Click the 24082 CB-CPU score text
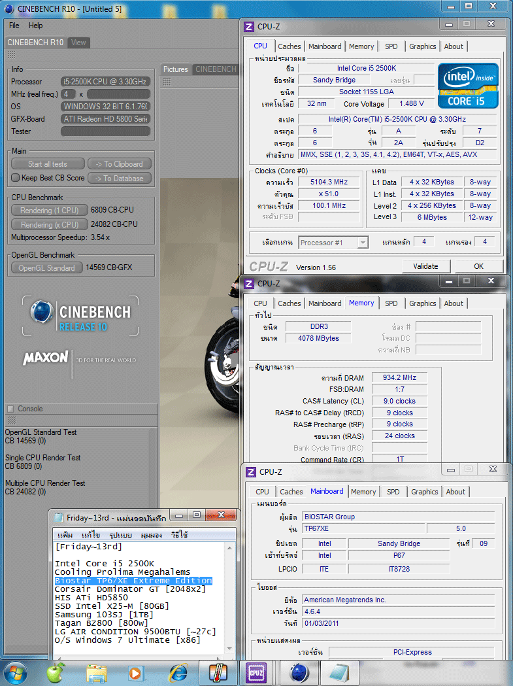The image size is (513, 686). [114, 224]
